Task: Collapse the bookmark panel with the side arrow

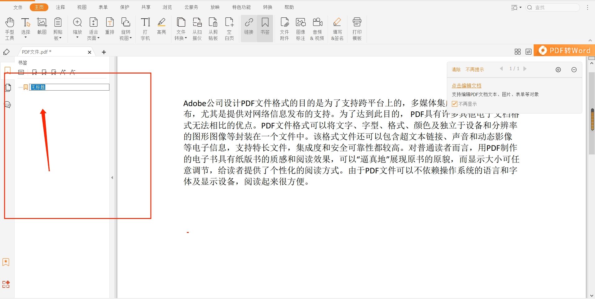Action: tap(112, 177)
